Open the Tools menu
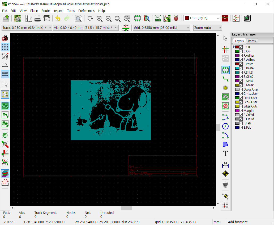This screenshot has width=274, height=225. [x=71, y=11]
